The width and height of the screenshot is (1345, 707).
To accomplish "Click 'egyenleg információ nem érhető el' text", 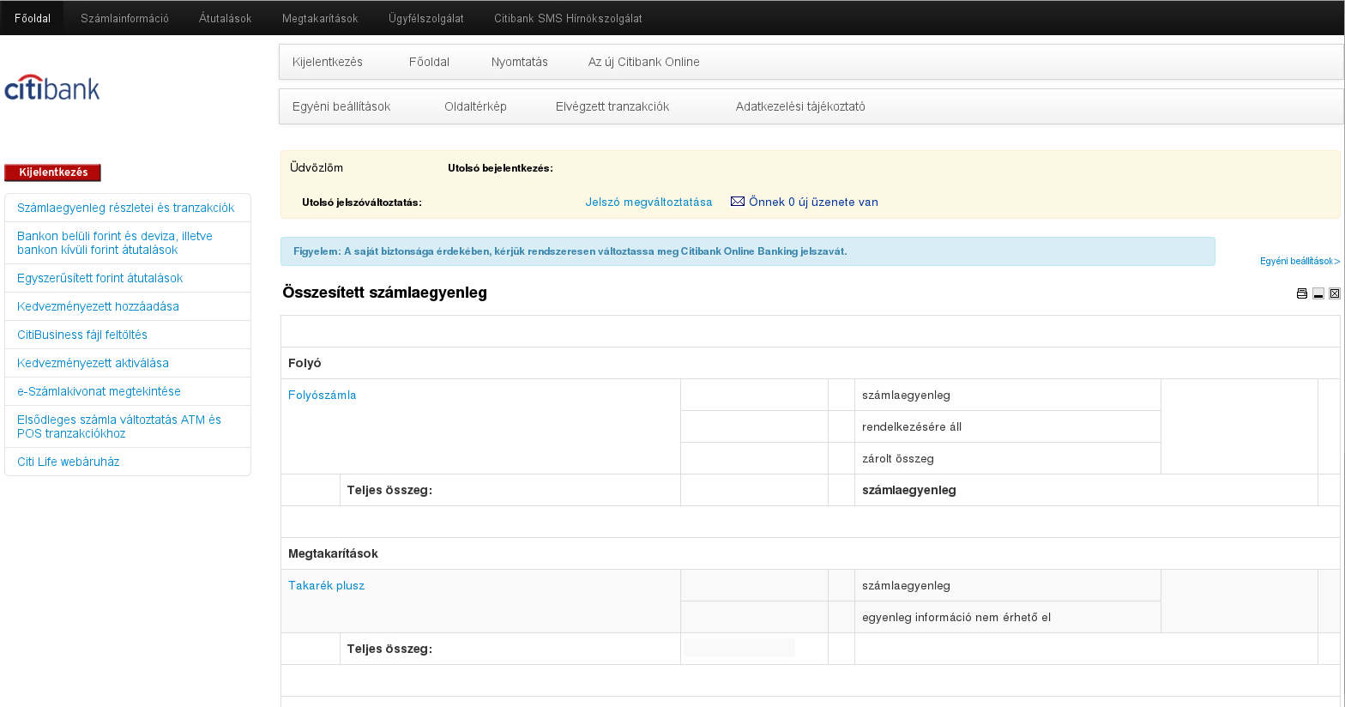I will point(956,617).
